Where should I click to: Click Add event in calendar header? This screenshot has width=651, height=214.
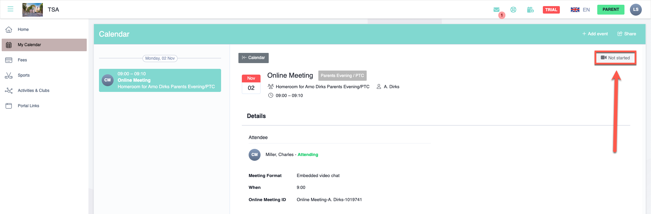pos(595,34)
